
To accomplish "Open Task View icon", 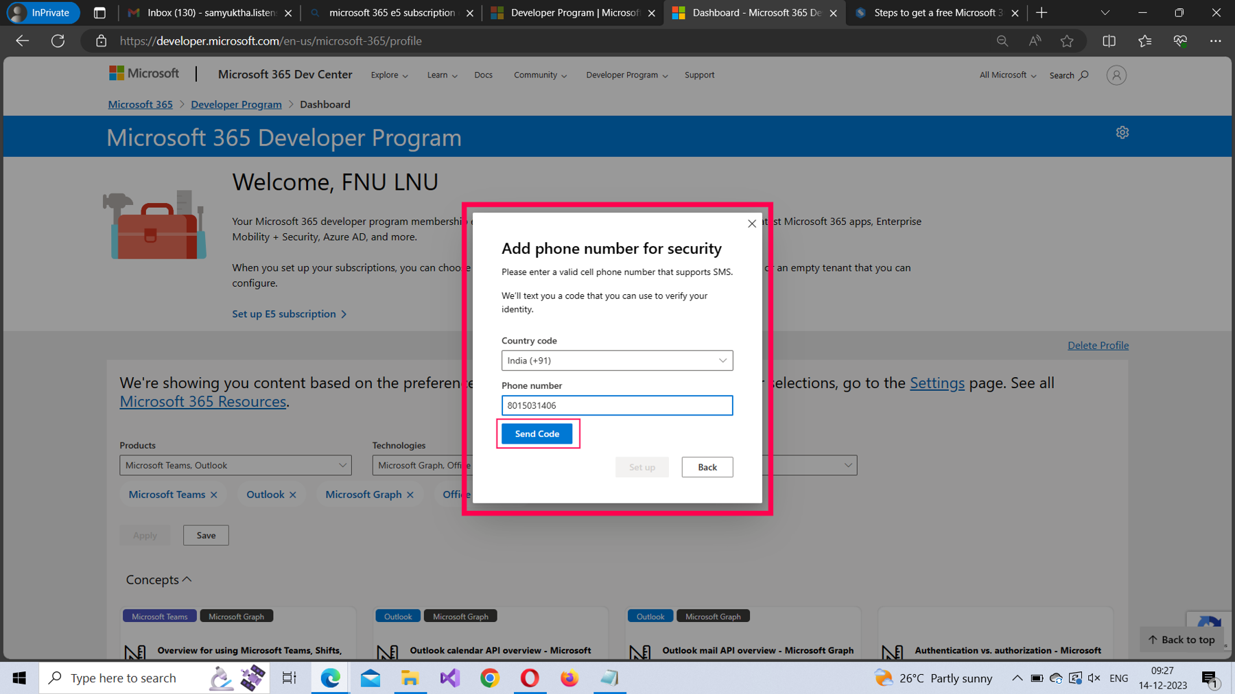I will pyautogui.click(x=290, y=678).
